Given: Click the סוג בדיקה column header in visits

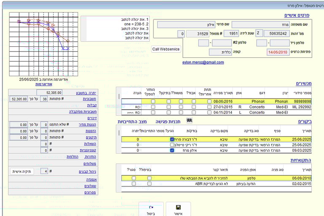Looking at the screenshot, I should [x=251, y=131].
